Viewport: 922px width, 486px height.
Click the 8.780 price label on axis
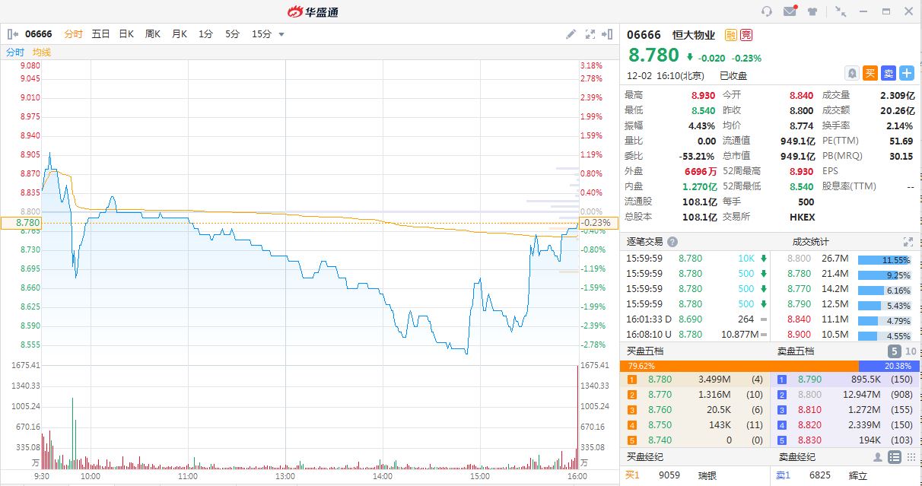21,223
